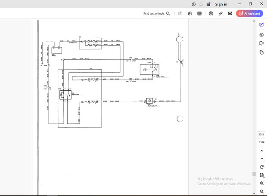Screen dimensions: 267x196
Task: Copy link to the file
Action: click(220, 13)
